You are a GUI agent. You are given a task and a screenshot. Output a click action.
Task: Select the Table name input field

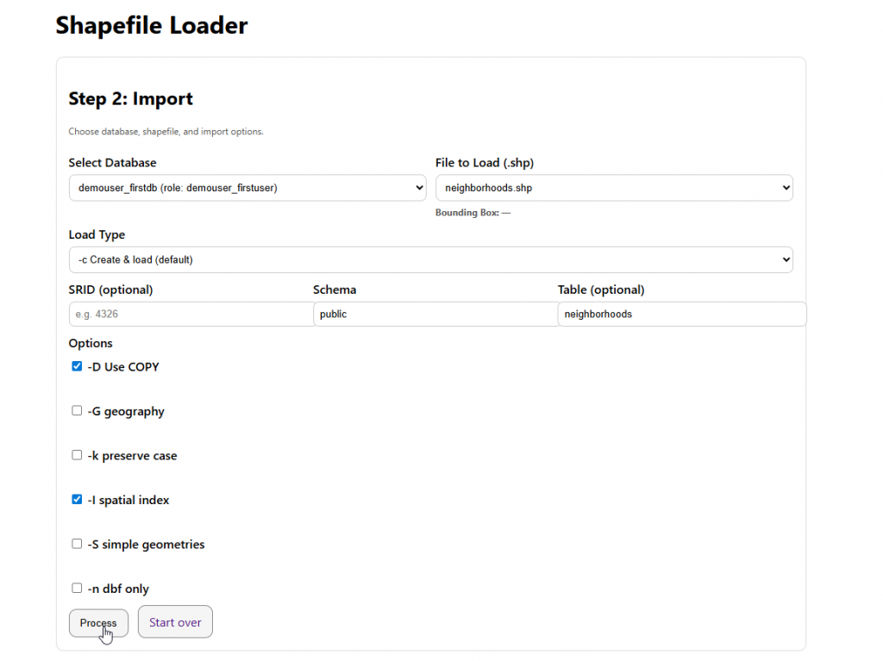pos(682,315)
